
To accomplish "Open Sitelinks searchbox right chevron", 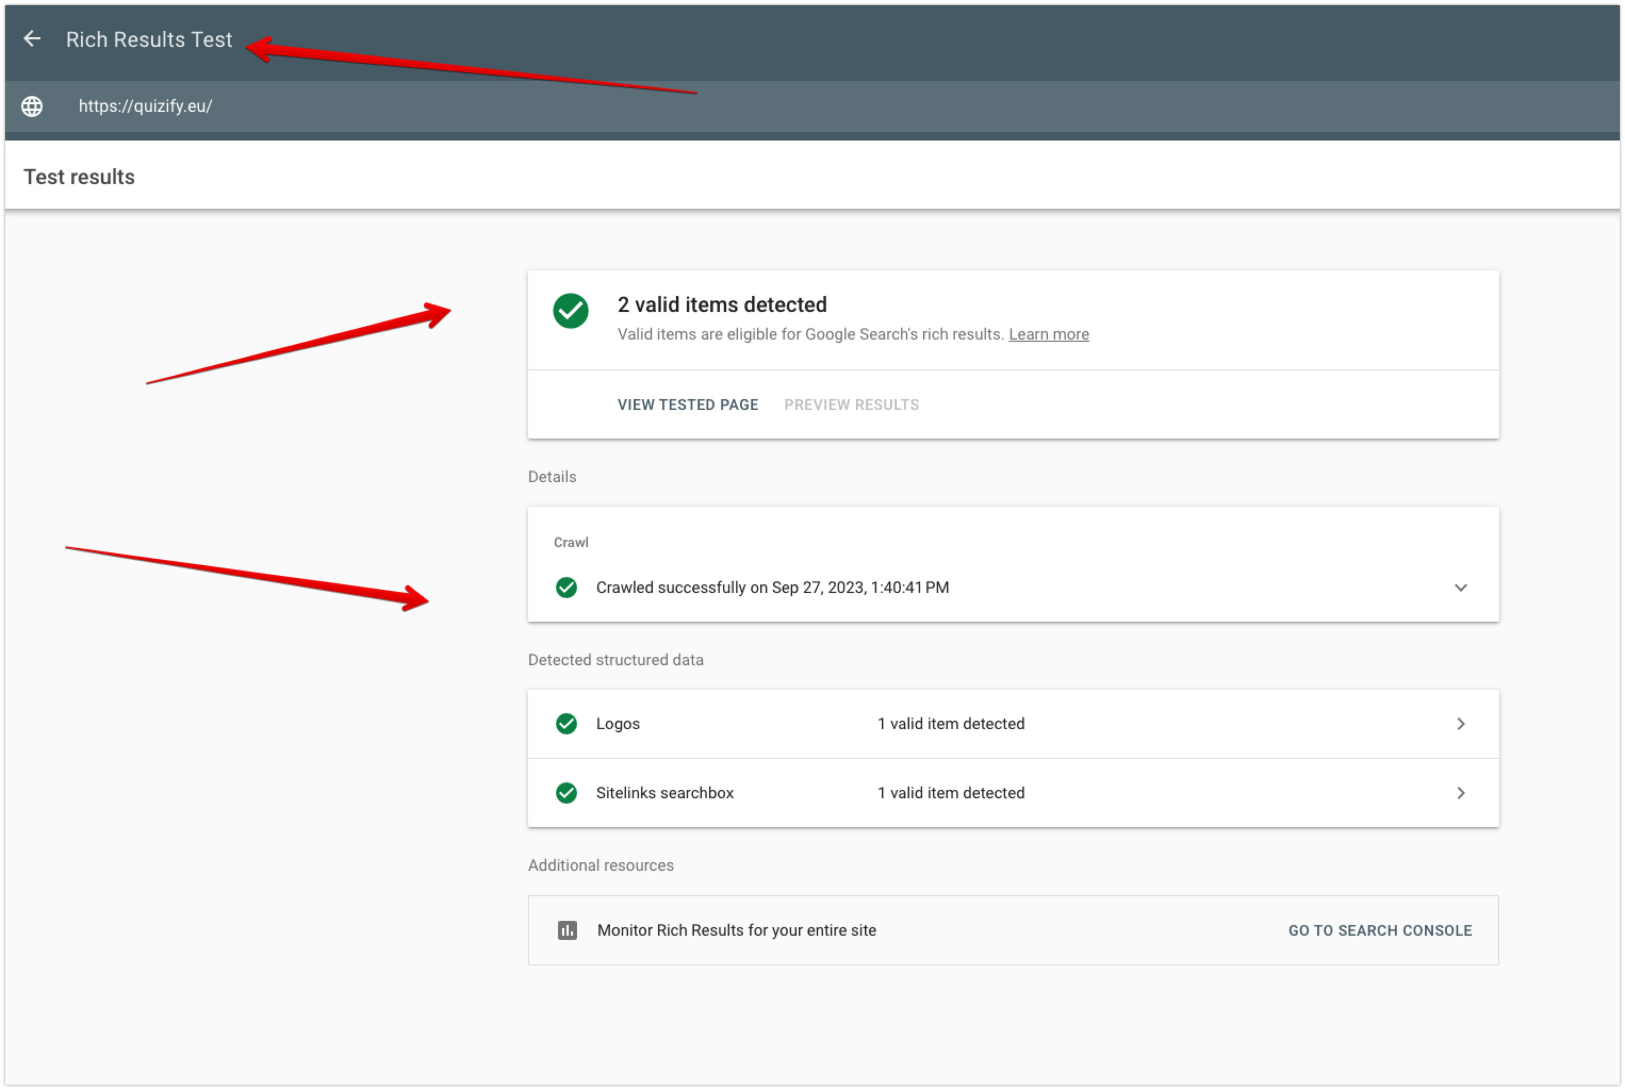I will click(1460, 793).
